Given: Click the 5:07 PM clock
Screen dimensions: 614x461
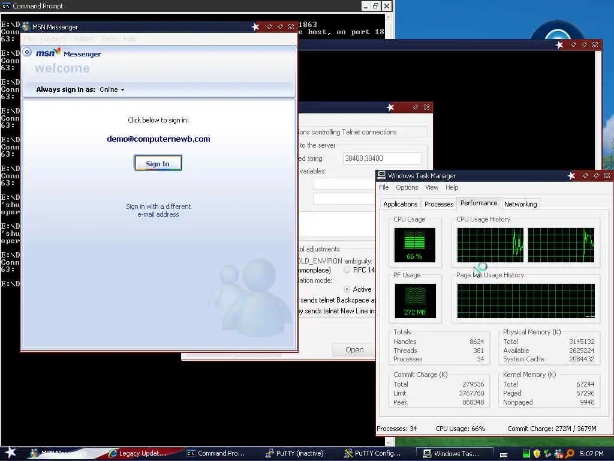Looking at the screenshot, I should [x=592, y=454].
